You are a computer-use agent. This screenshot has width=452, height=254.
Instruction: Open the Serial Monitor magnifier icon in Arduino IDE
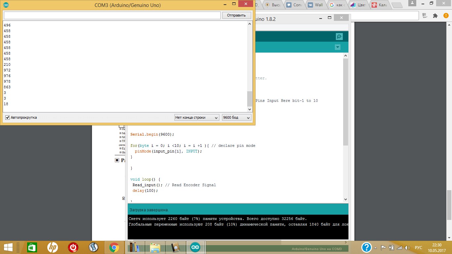(339, 36)
